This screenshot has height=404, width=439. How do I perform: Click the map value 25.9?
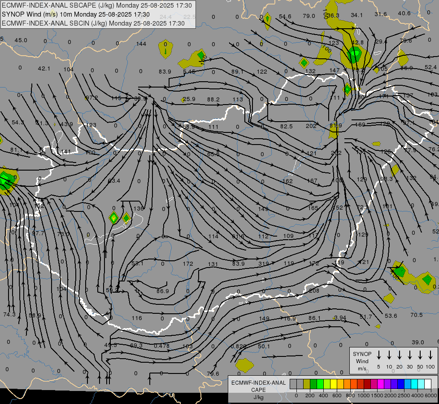189,99
